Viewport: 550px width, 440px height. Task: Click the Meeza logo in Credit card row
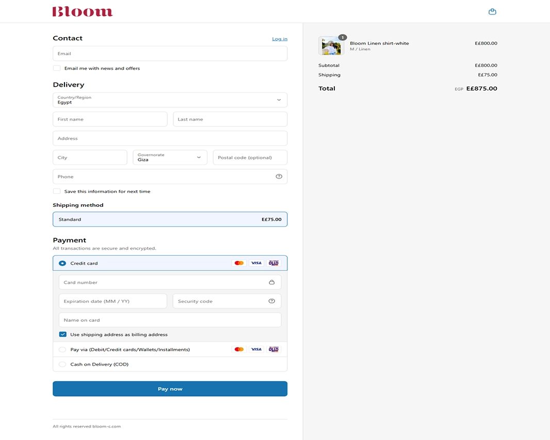pos(273,263)
